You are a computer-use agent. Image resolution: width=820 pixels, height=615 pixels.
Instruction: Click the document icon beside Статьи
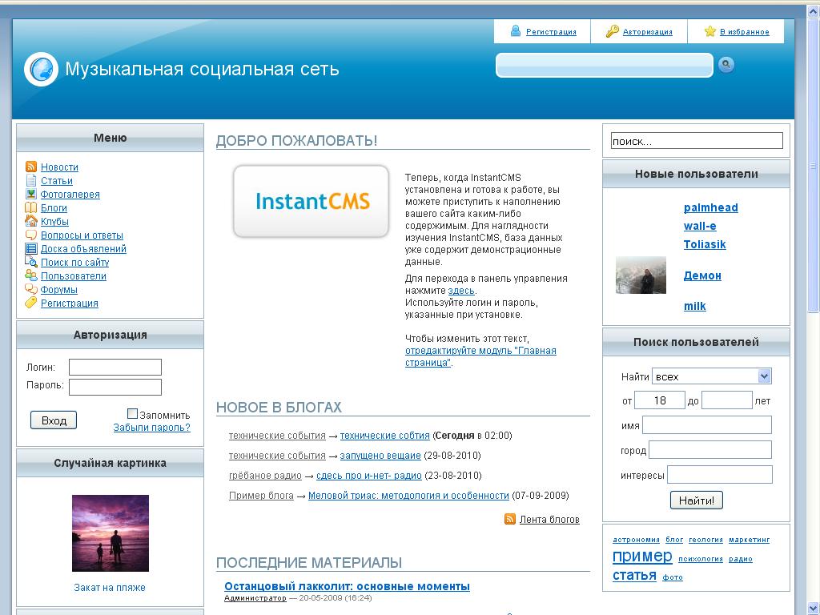click(31, 180)
